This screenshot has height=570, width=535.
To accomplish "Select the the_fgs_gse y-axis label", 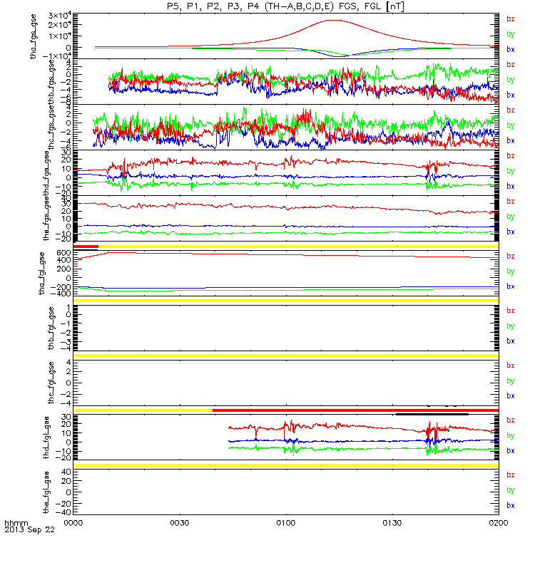I will point(46,219).
